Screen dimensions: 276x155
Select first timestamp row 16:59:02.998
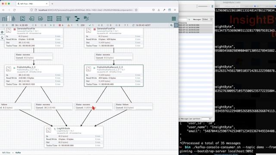pyautogui.click(x=195, y=25)
